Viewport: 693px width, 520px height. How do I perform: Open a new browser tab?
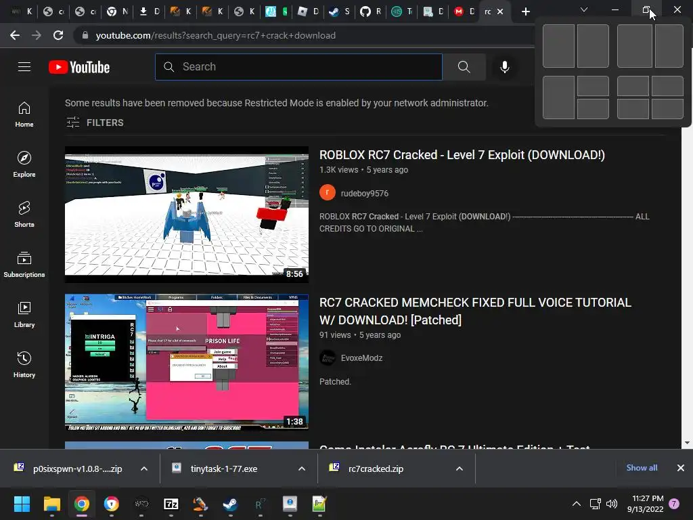[525, 12]
